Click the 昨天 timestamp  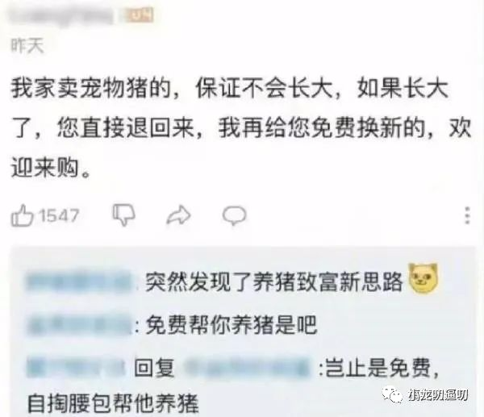[27, 46]
